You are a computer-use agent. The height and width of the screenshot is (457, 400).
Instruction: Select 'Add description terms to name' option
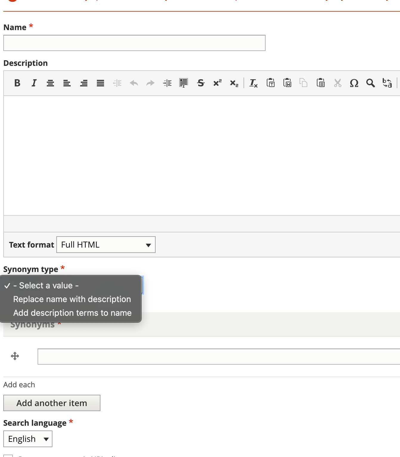[71, 313]
